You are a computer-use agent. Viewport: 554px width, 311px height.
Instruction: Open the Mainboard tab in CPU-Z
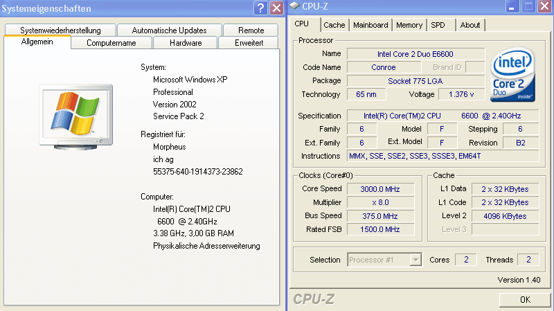point(370,25)
